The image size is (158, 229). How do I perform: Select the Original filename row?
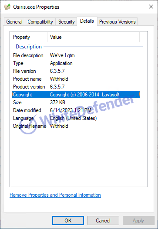76,126
